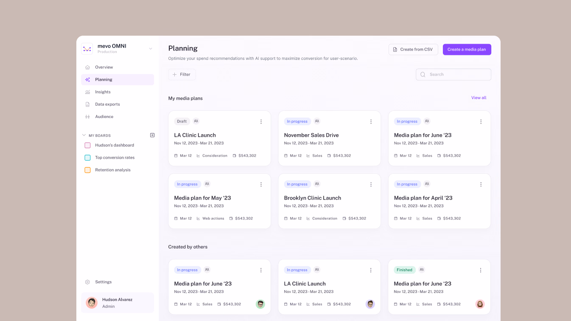This screenshot has width=571, height=321.
Task: Click the teal Top conversion rates swatch
Action: (87, 158)
